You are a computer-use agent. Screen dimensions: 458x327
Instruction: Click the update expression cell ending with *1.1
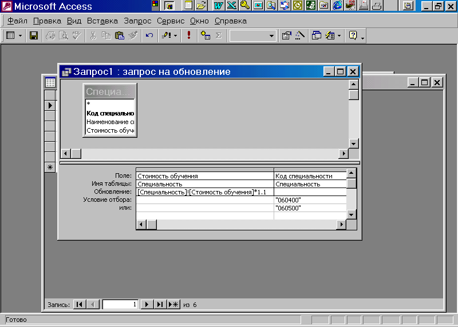tap(205, 192)
